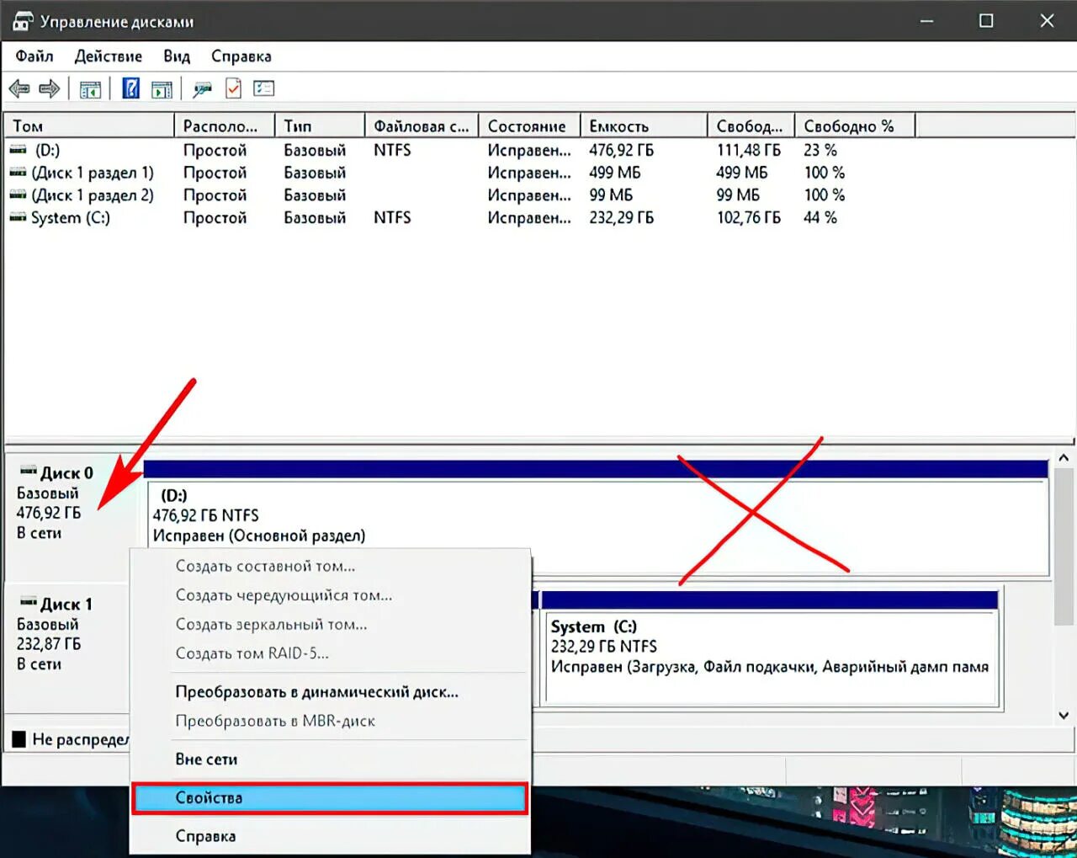Click Справка at the context menu bottom
This screenshot has height=858, width=1077.
pos(330,836)
